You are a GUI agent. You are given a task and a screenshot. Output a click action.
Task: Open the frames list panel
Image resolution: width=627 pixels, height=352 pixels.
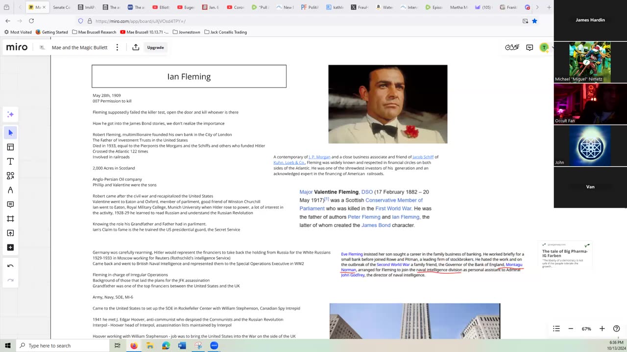tap(556, 329)
